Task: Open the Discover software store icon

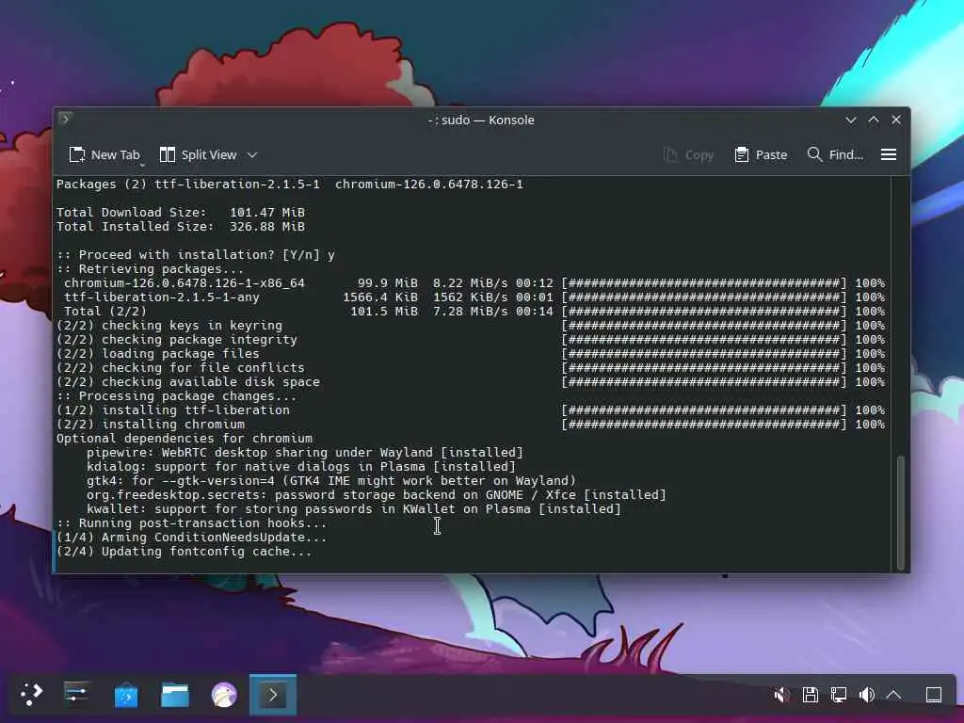Action: coord(126,695)
